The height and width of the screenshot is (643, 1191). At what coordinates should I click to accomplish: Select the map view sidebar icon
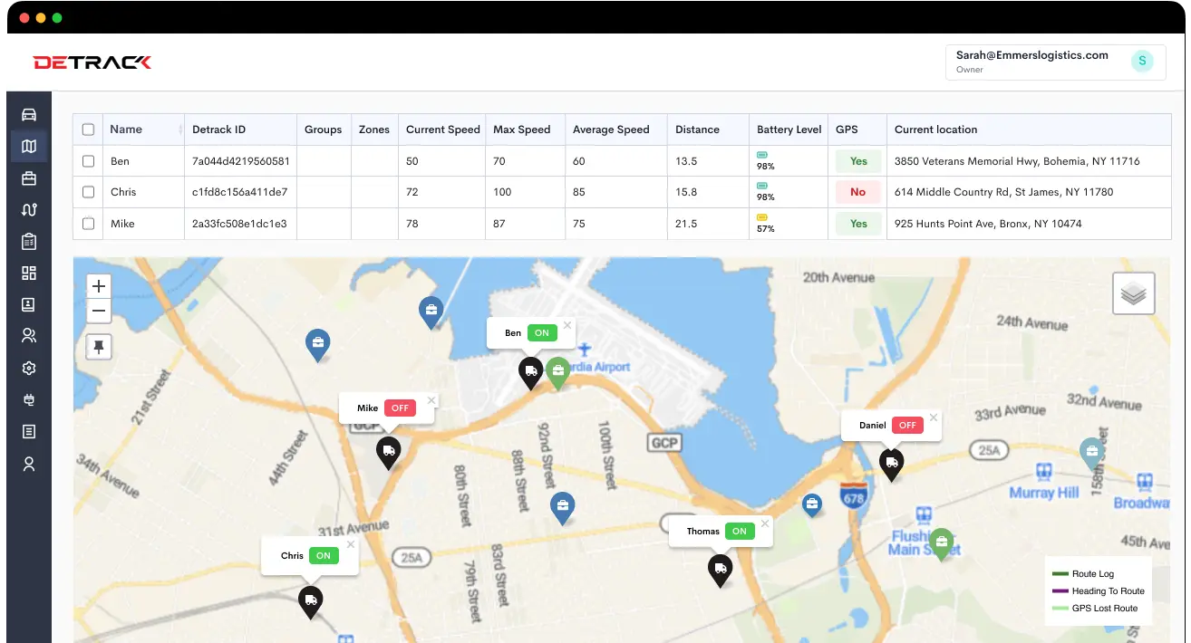pos(29,146)
